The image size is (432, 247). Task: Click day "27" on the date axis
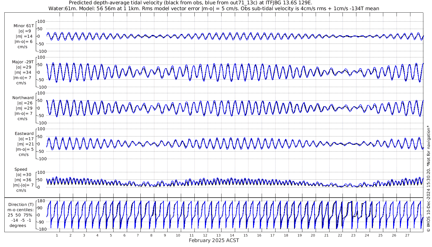tap(407, 236)
